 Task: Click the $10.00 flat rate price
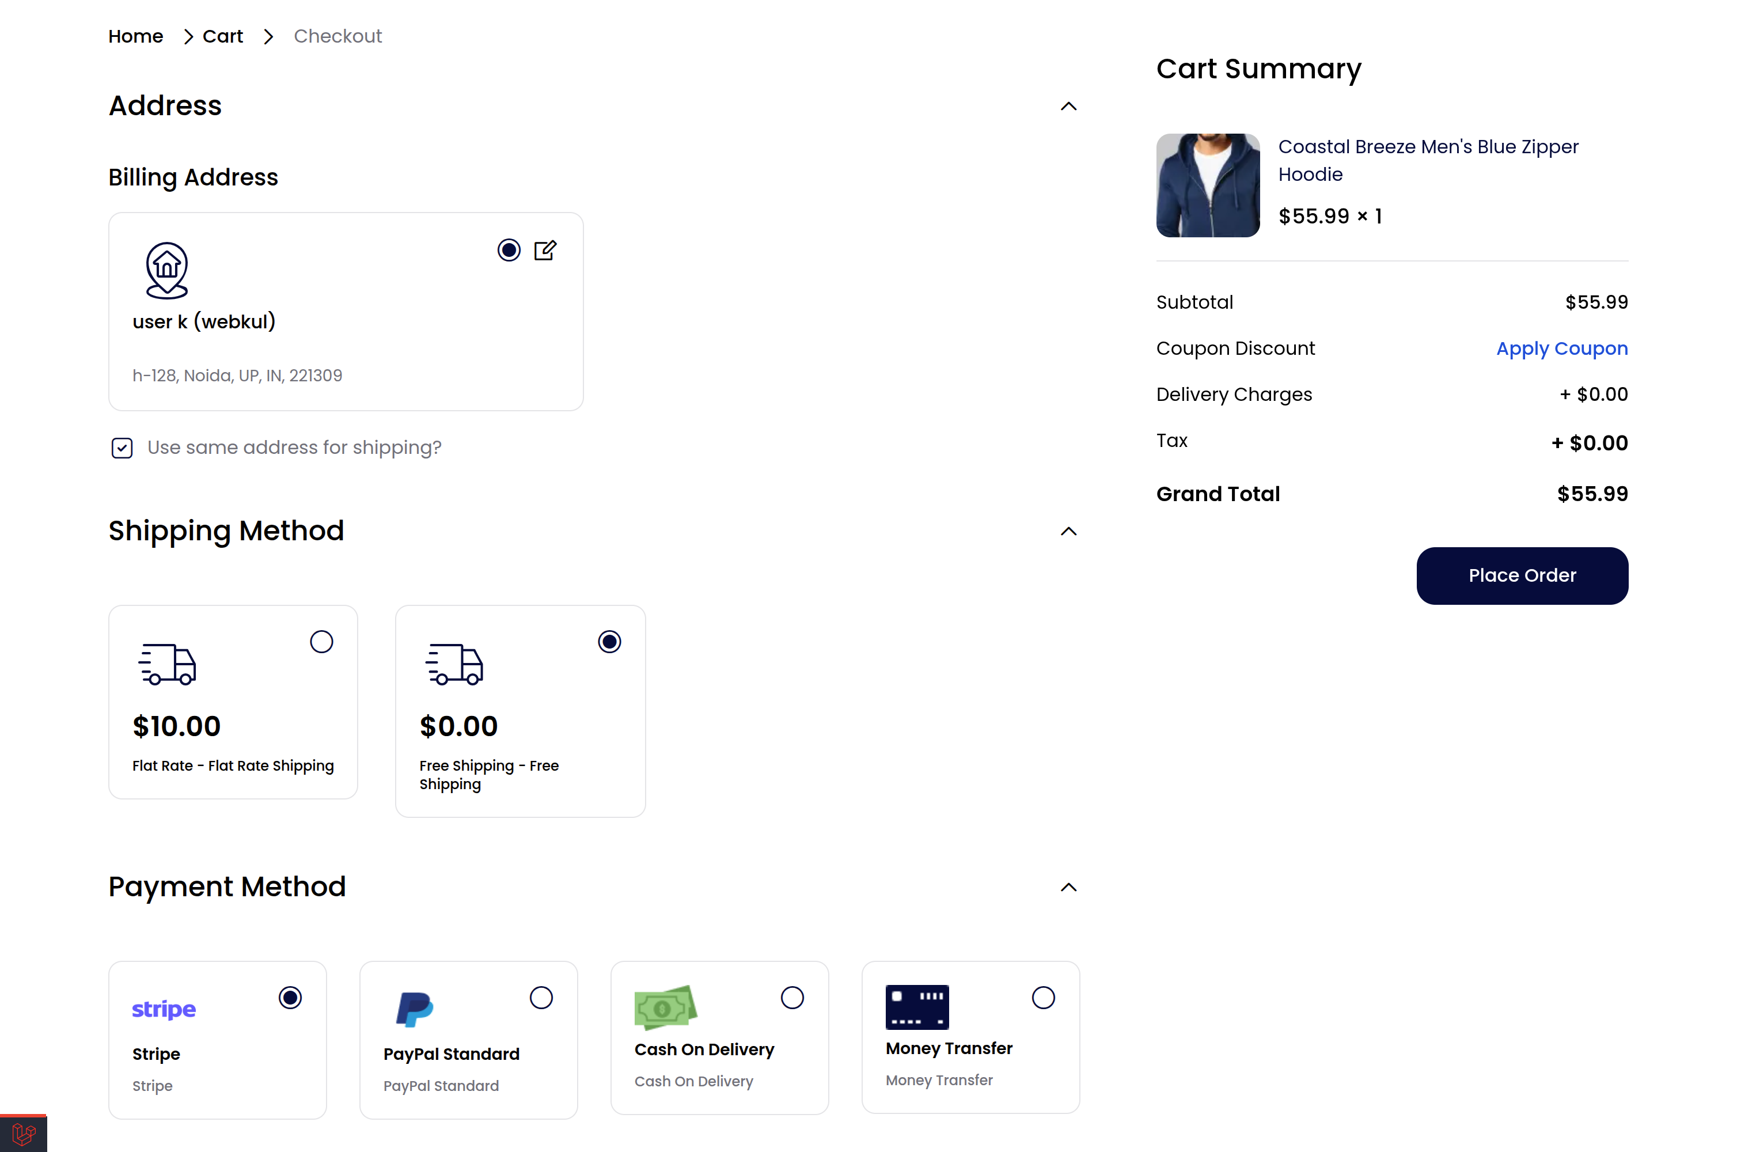pos(176,726)
